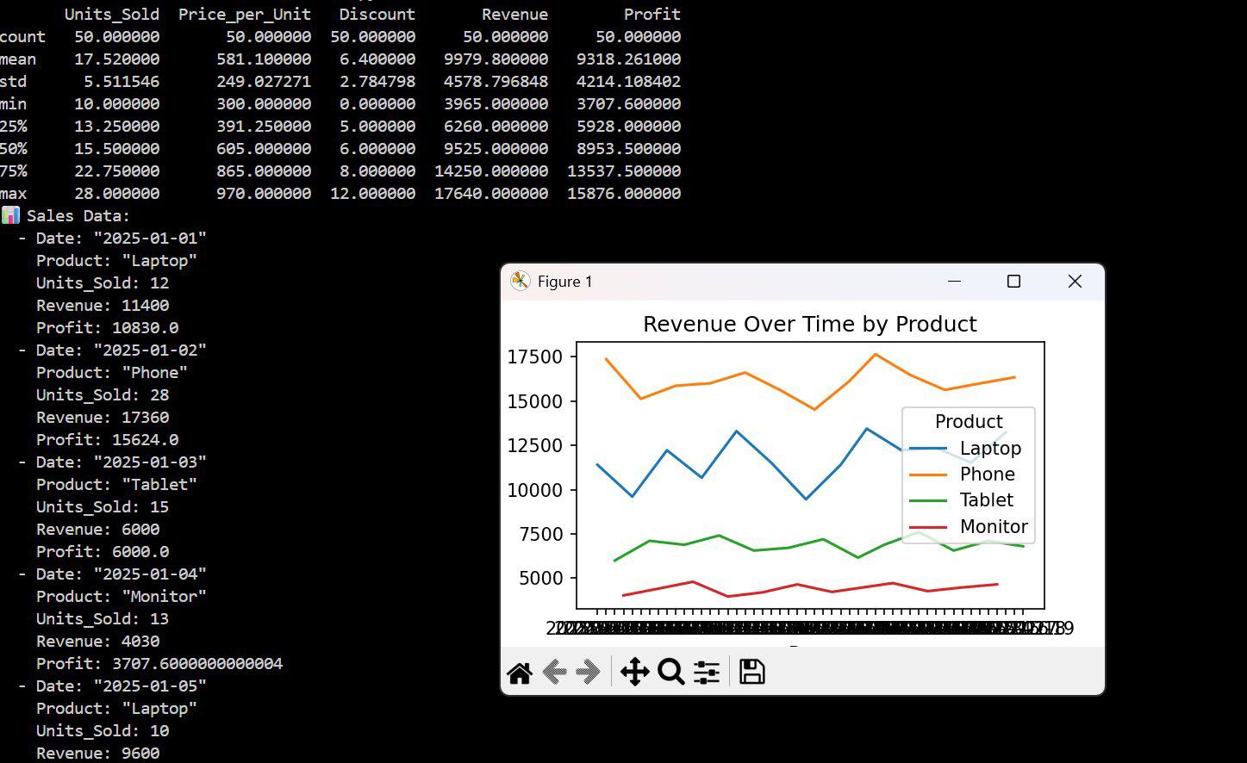Maximize the Figure 1 window

(1013, 282)
